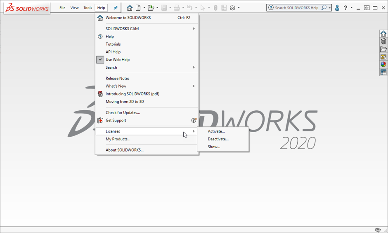Choose Show... in the Licenses submenu

[x=223, y=147]
